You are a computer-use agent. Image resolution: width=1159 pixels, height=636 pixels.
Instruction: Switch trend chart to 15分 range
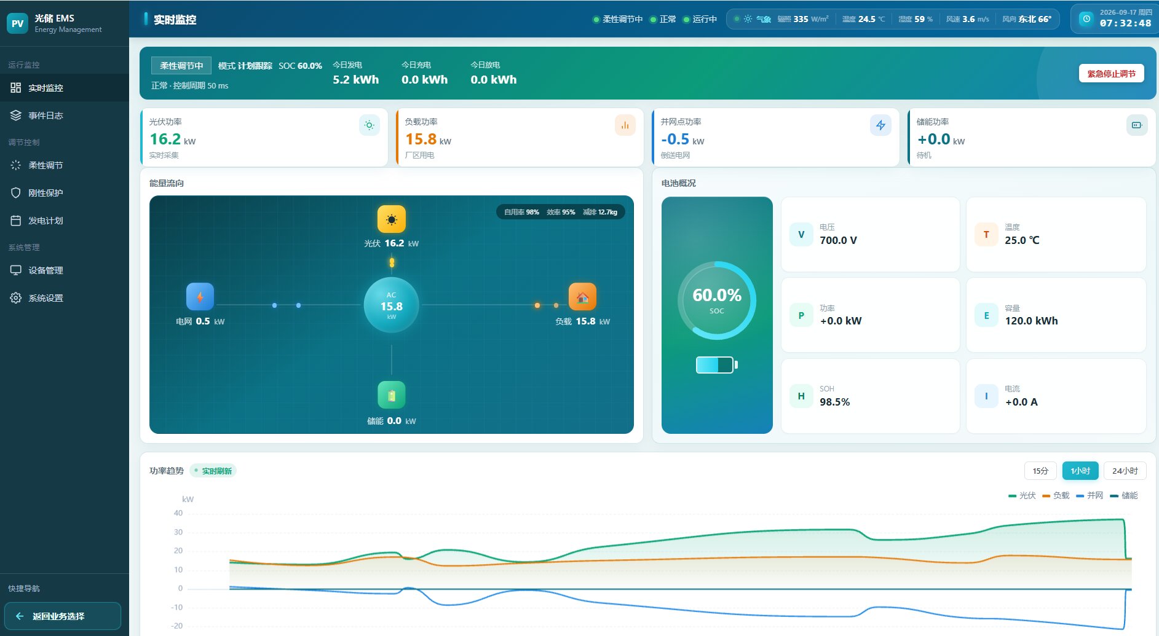pos(1040,471)
